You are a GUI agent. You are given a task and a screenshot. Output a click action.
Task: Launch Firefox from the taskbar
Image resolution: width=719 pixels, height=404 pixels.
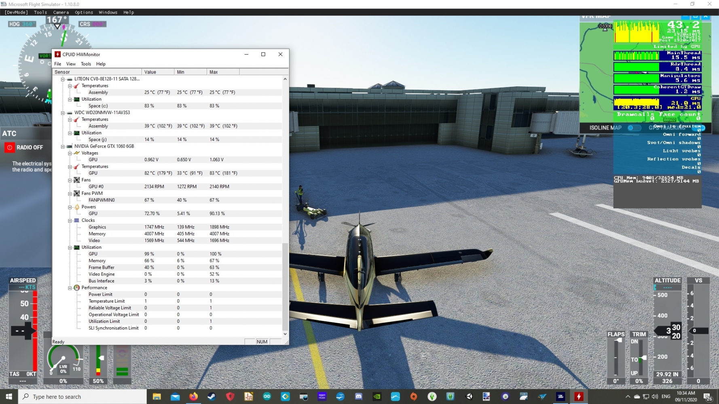point(193,397)
